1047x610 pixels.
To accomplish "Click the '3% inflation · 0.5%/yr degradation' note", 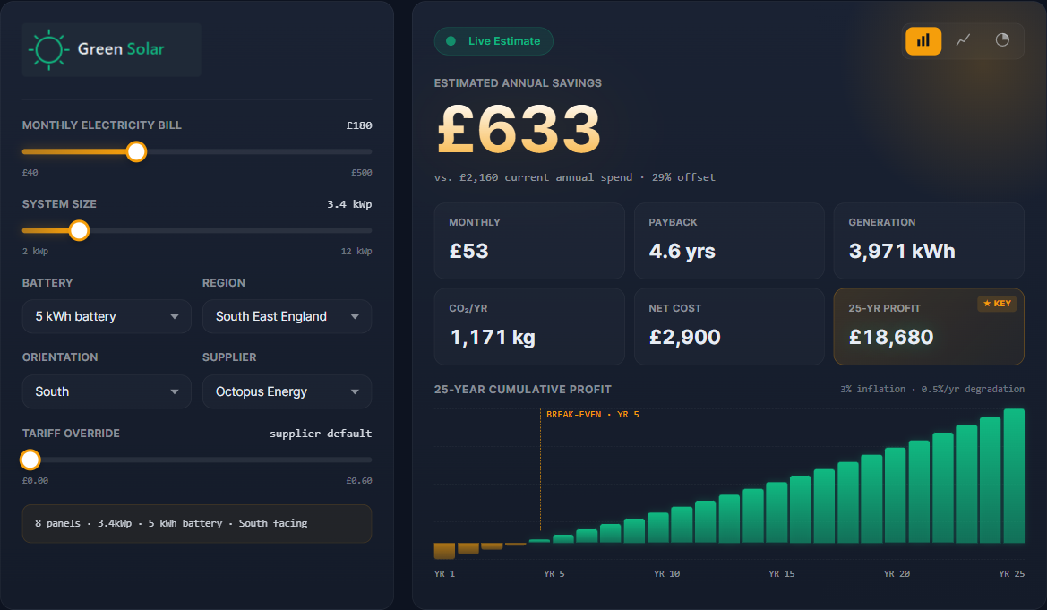I will click(932, 389).
